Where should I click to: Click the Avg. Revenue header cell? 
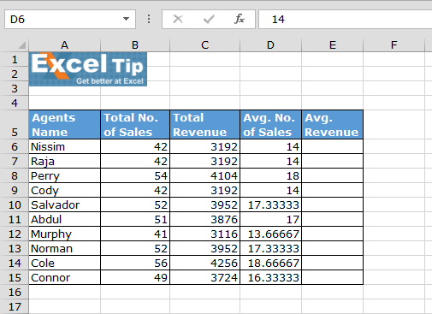(332, 125)
